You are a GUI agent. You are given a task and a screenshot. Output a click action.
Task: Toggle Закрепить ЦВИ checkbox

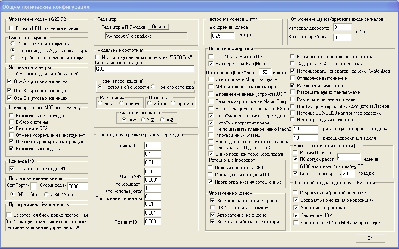click(x=296, y=215)
